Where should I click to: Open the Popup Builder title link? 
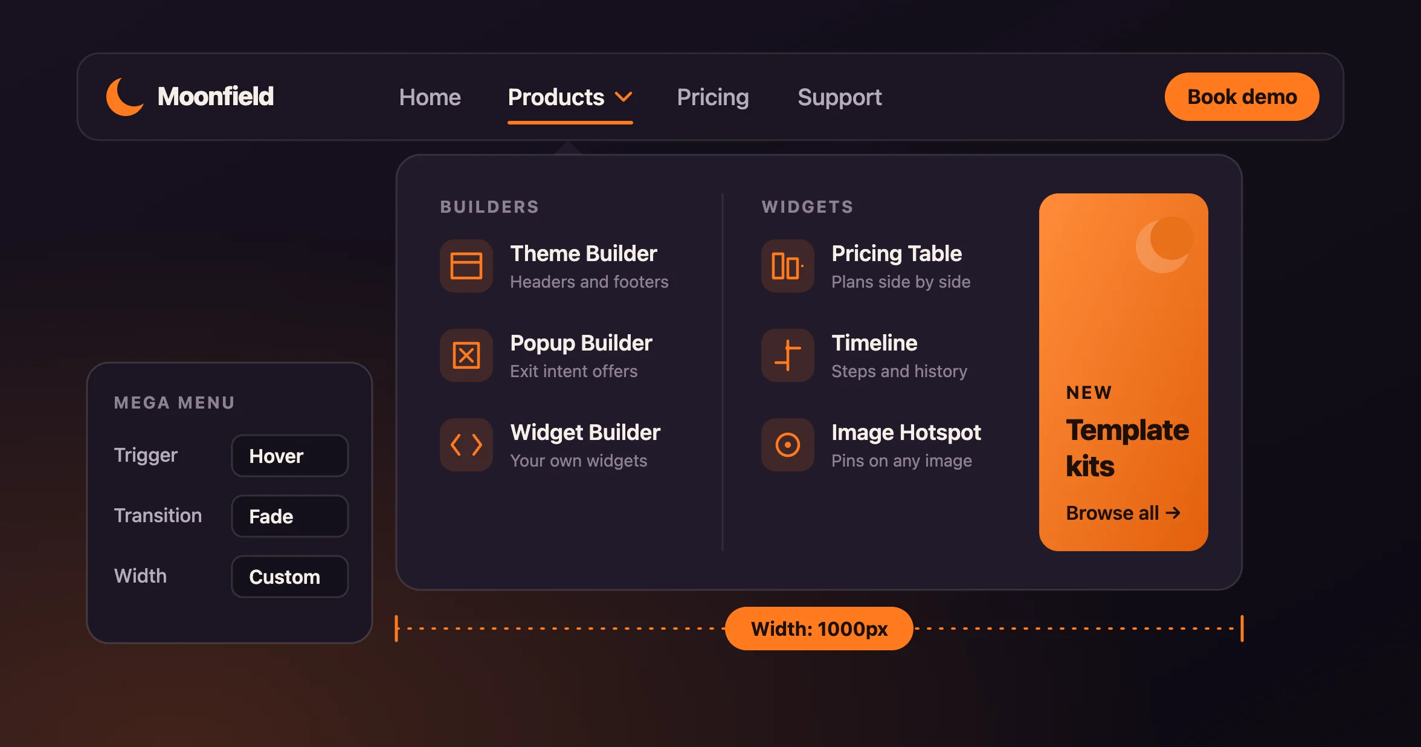click(581, 343)
